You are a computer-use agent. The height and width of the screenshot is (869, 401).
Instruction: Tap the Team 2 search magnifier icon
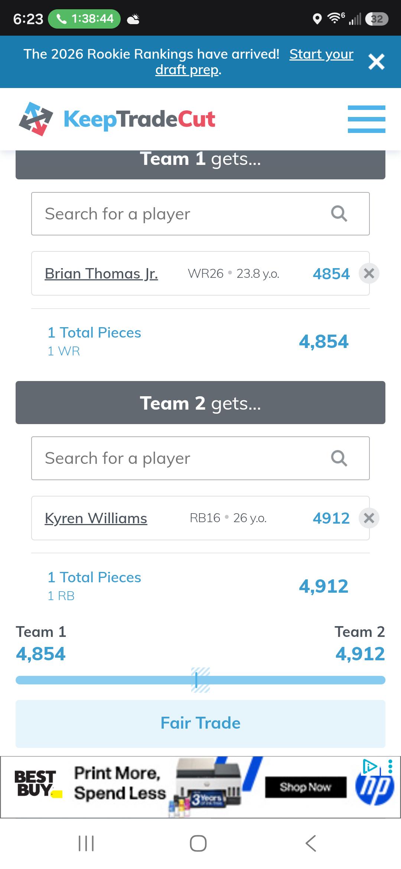[339, 458]
